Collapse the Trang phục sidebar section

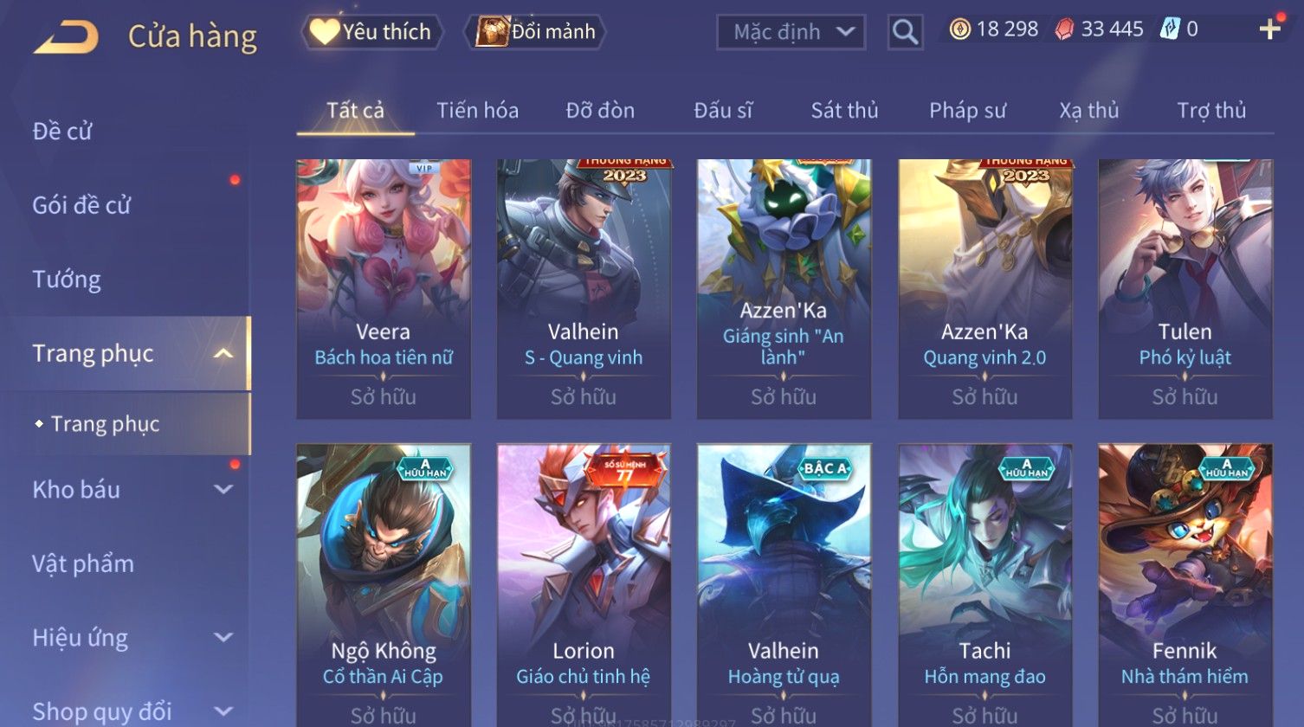point(223,353)
